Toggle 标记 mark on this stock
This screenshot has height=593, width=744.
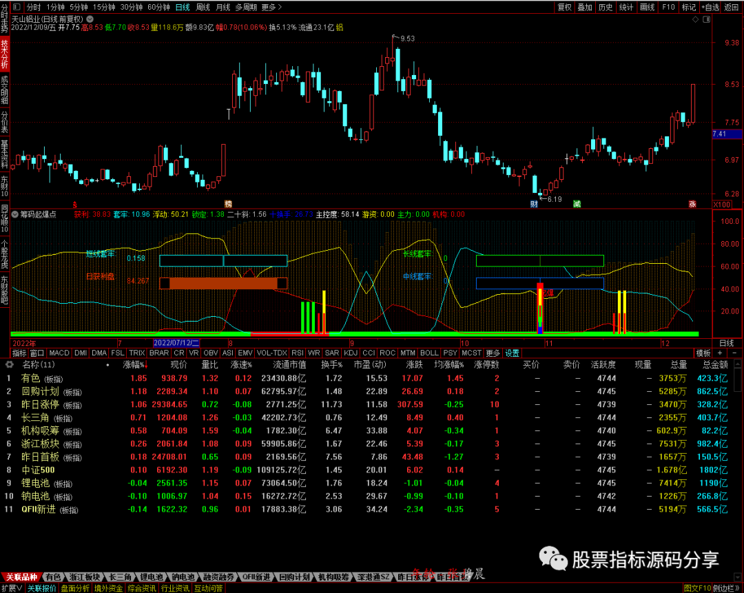688,7
